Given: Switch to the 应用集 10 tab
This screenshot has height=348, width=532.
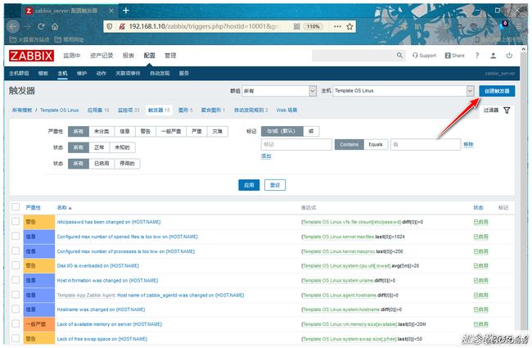Looking at the screenshot, I should [x=98, y=111].
